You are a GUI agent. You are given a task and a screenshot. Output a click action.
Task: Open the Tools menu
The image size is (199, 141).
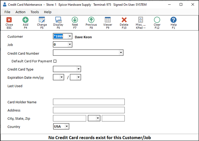point(35,12)
